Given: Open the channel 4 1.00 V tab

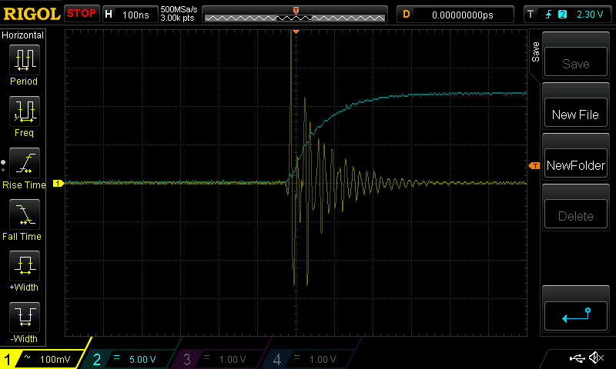Looking at the screenshot, I should pos(310,359).
